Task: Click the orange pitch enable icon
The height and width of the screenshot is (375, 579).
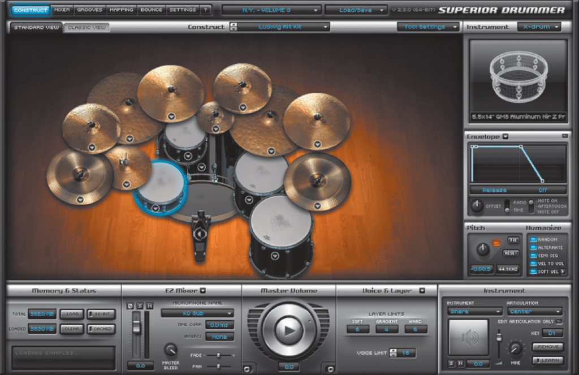Action: click(496, 243)
